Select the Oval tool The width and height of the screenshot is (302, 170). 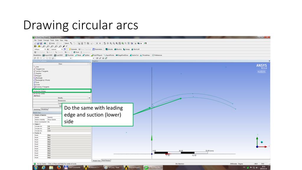pyautogui.click(x=36, y=82)
